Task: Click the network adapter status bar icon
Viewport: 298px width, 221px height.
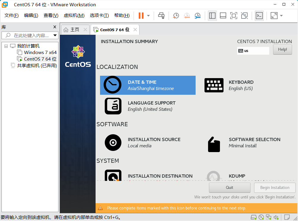Action: tap(269, 217)
